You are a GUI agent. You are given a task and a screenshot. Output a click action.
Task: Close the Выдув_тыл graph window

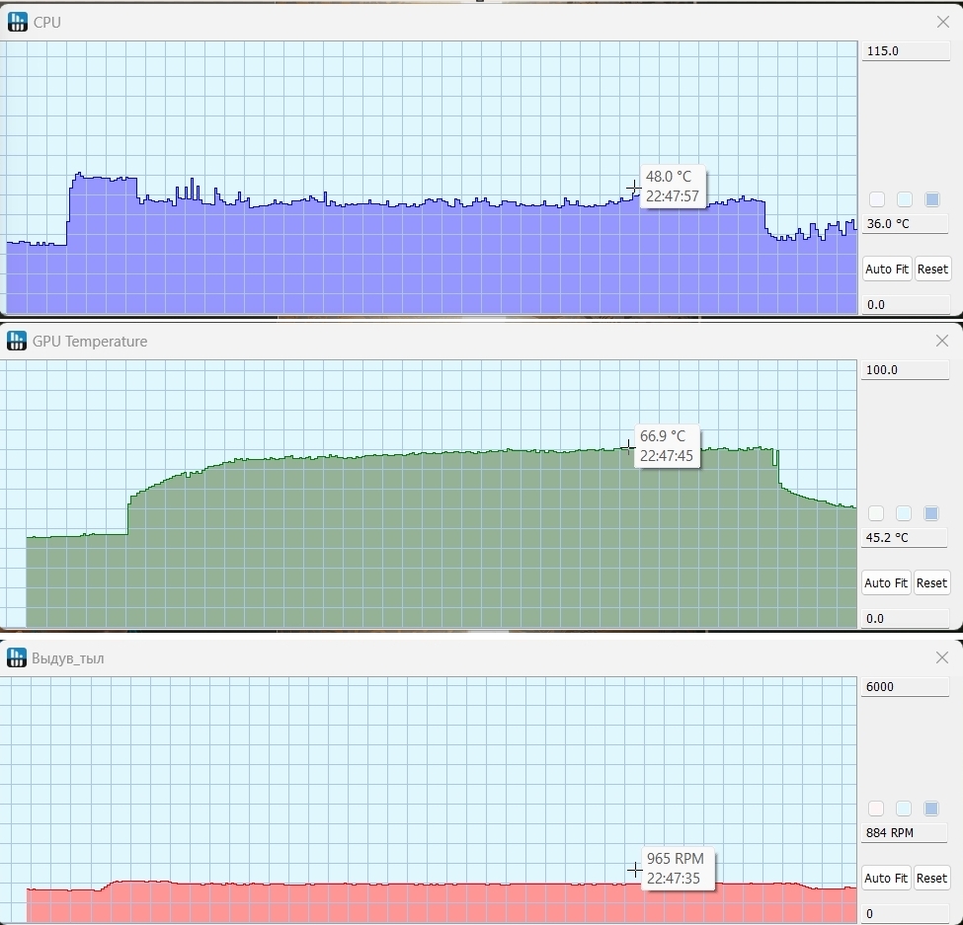(942, 658)
